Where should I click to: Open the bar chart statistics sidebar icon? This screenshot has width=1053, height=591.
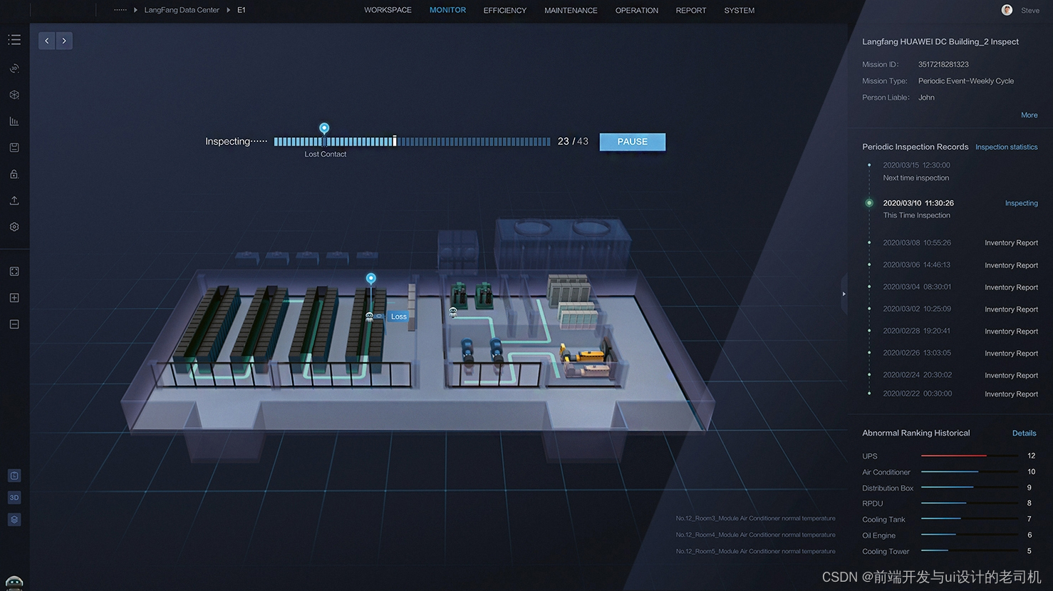14,121
